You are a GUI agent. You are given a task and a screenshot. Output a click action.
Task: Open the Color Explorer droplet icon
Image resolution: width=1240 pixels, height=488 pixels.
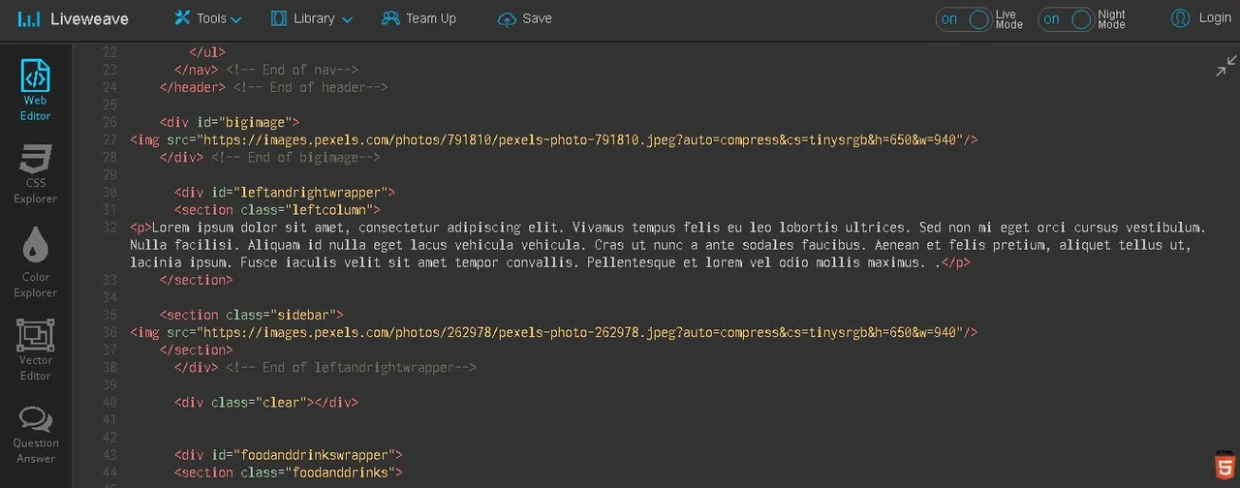[35, 245]
